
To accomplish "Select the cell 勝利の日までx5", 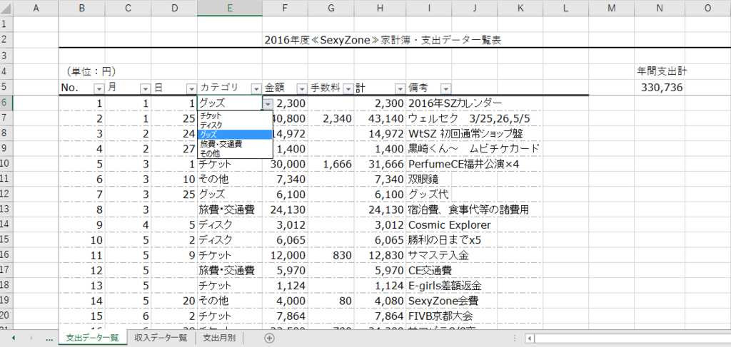I will pyautogui.click(x=444, y=241).
